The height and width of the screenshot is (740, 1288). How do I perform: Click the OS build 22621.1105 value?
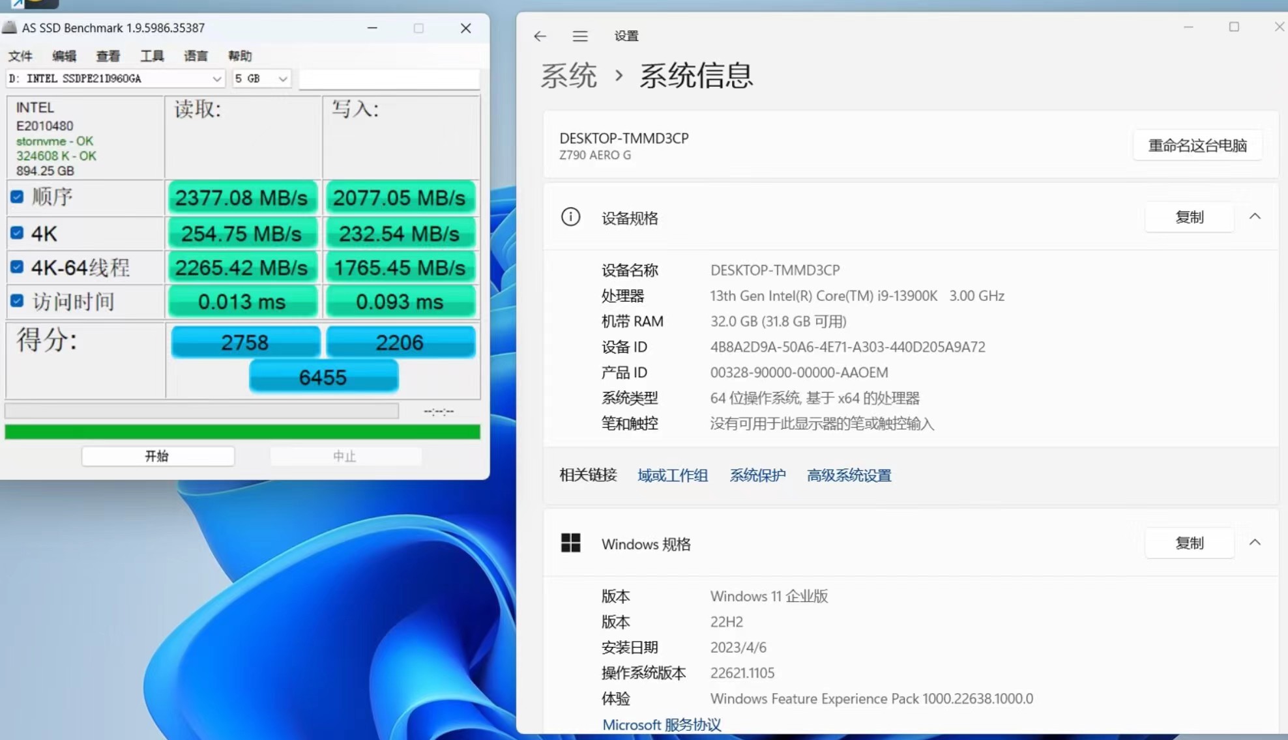tap(742, 673)
